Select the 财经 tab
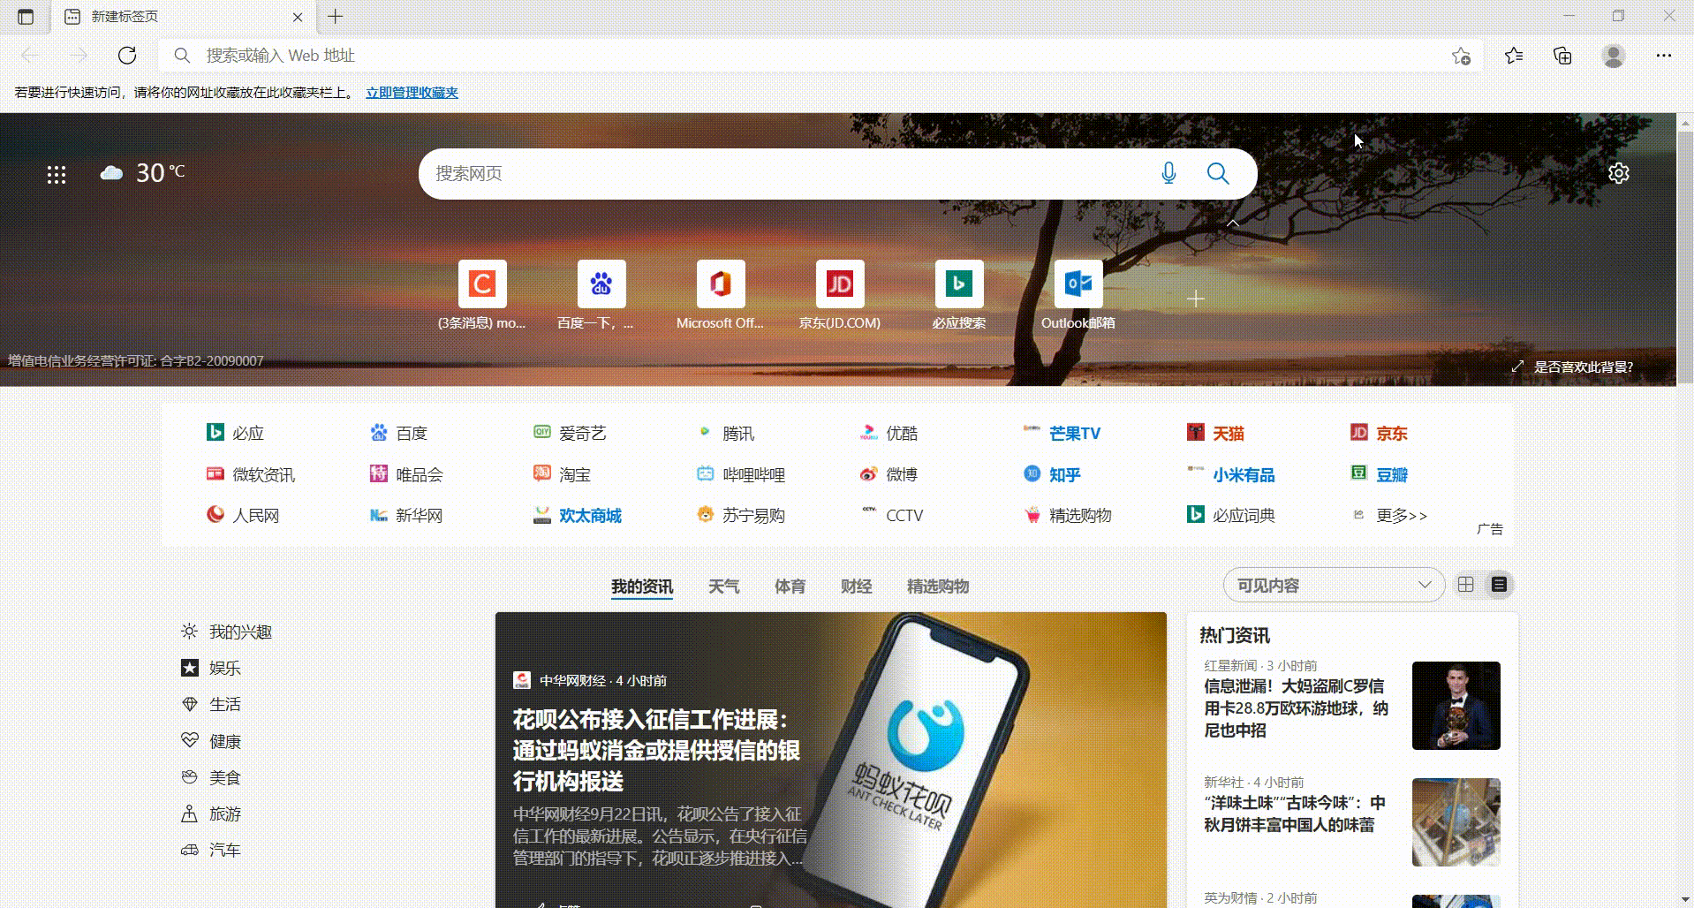 [857, 586]
